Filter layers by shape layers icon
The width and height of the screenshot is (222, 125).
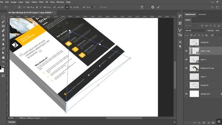(x=215, y=26)
